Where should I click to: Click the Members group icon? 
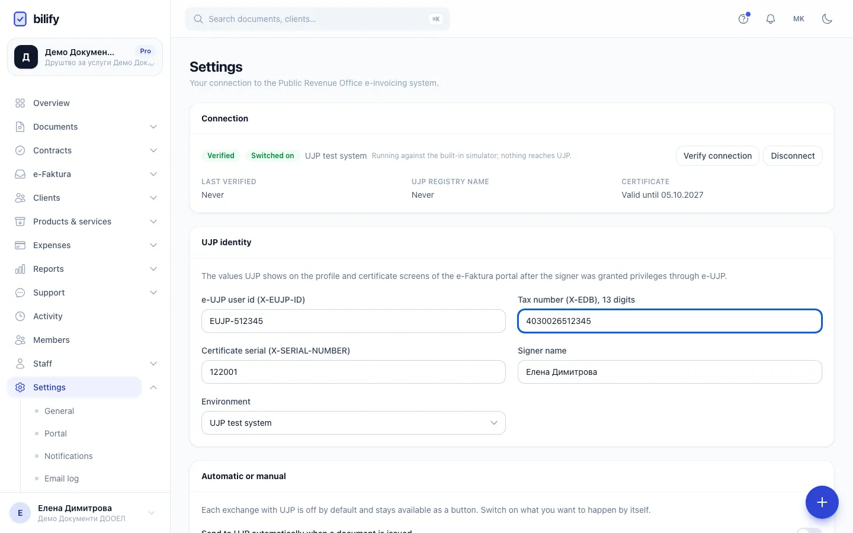tap(20, 340)
